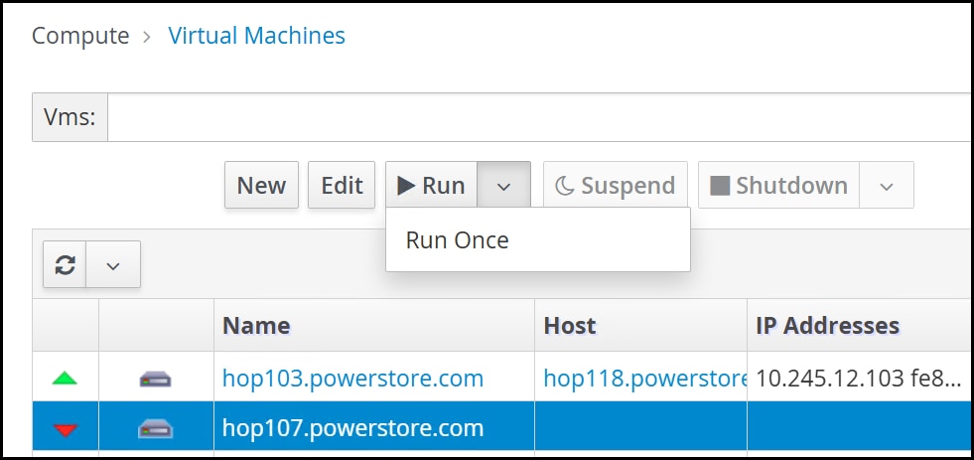
Task: Click the red down arrow status for hop107
Action: [65, 429]
